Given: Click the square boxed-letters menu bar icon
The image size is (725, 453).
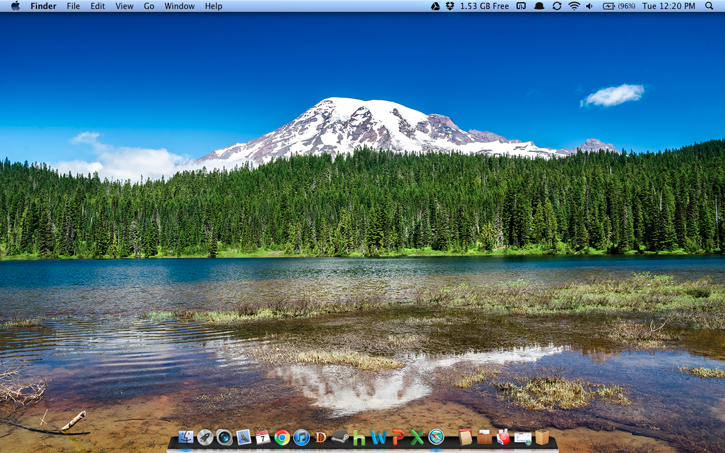Looking at the screenshot, I should point(522,6).
